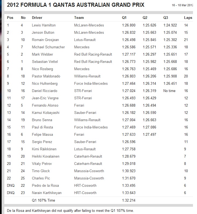The image size is (197, 214).
Task: Click the Caterham-Renault team for Vitaly Petrov
Action: pyautogui.click(x=88, y=164)
